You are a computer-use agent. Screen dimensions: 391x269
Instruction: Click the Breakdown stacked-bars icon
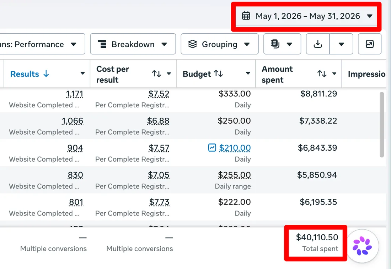pyautogui.click(x=102, y=44)
